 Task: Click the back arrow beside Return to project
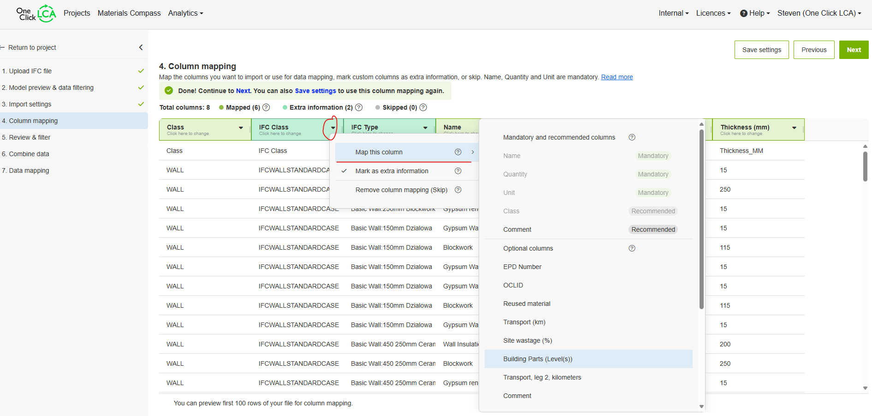pyautogui.click(x=2, y=47)
